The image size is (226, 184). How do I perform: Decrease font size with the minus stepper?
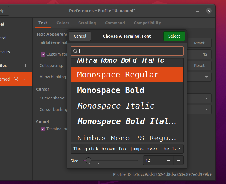coord(168,160)
